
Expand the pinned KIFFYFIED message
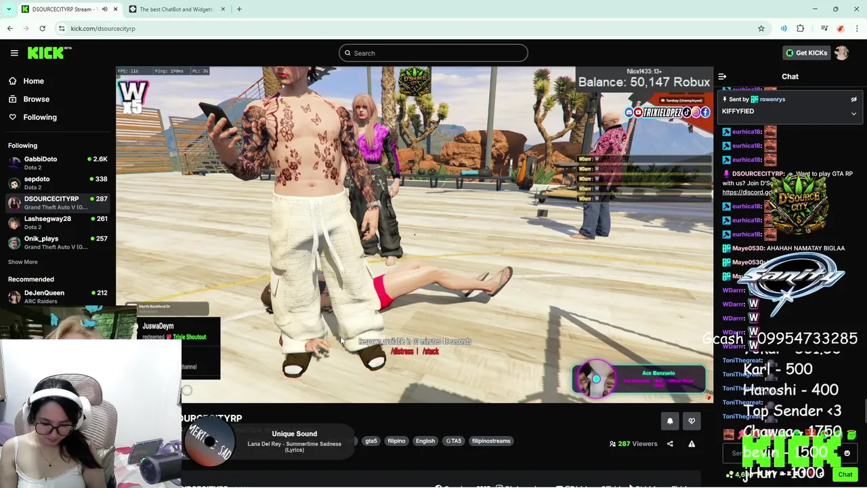pos(853,114)
